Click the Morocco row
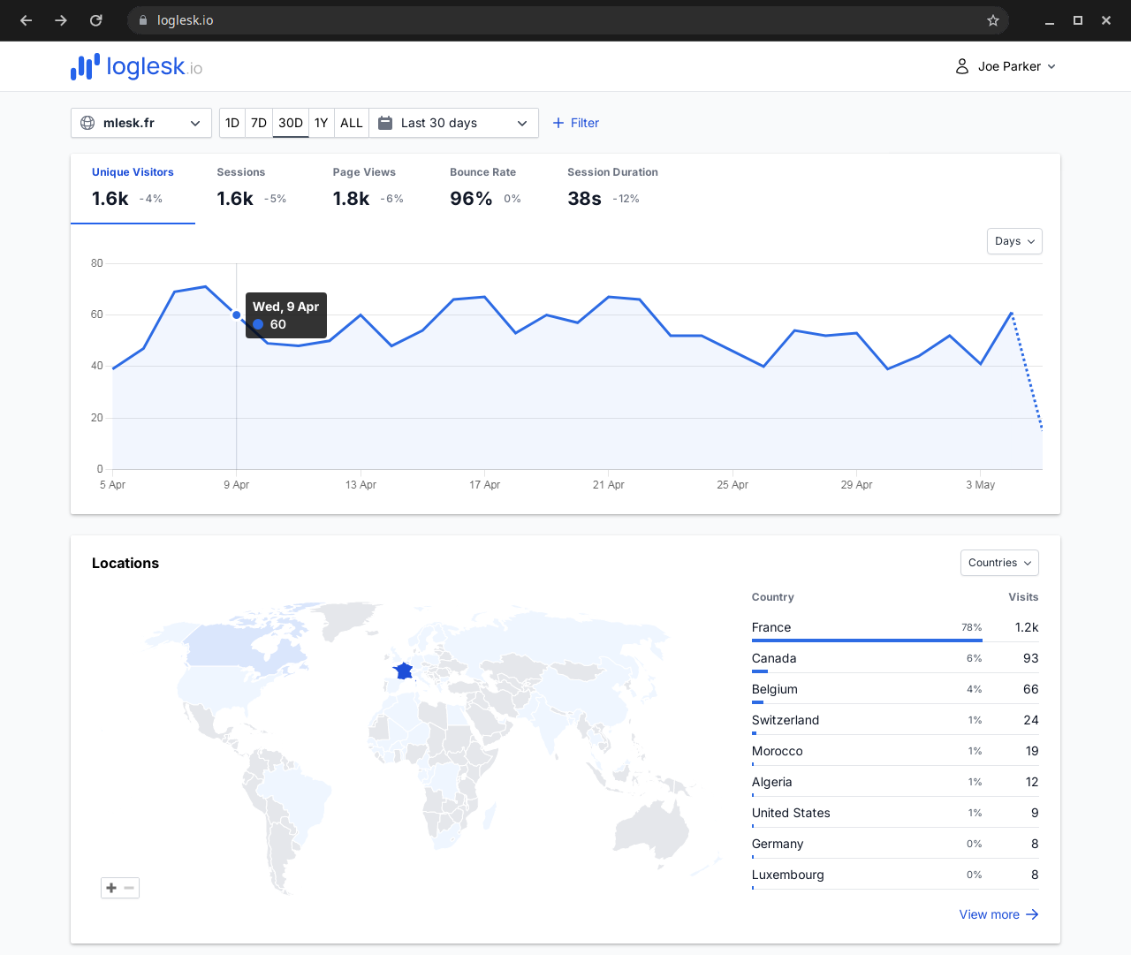 tap(895, 751)
